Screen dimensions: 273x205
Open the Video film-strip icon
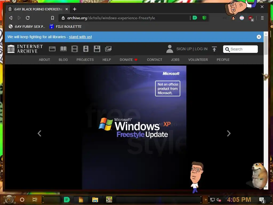[x=75, y=49]
